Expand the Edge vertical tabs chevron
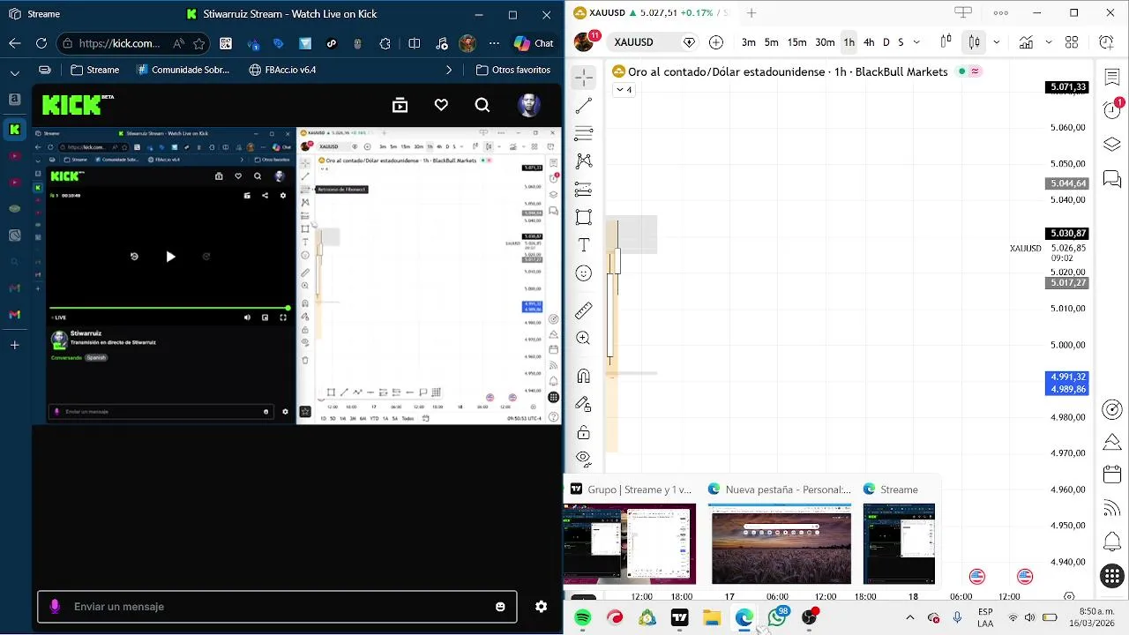This screenshot has width=1129, height=635. pyautogui.click(x=15, y=72)
